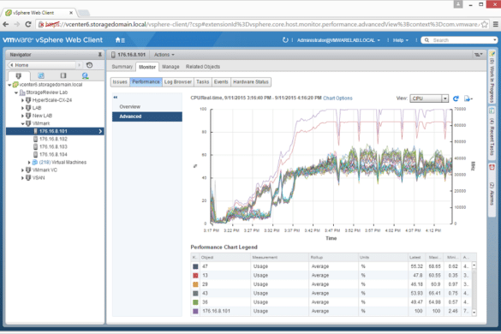
Task: Click the global refresh icon in header
Action: tap(285, 40)
